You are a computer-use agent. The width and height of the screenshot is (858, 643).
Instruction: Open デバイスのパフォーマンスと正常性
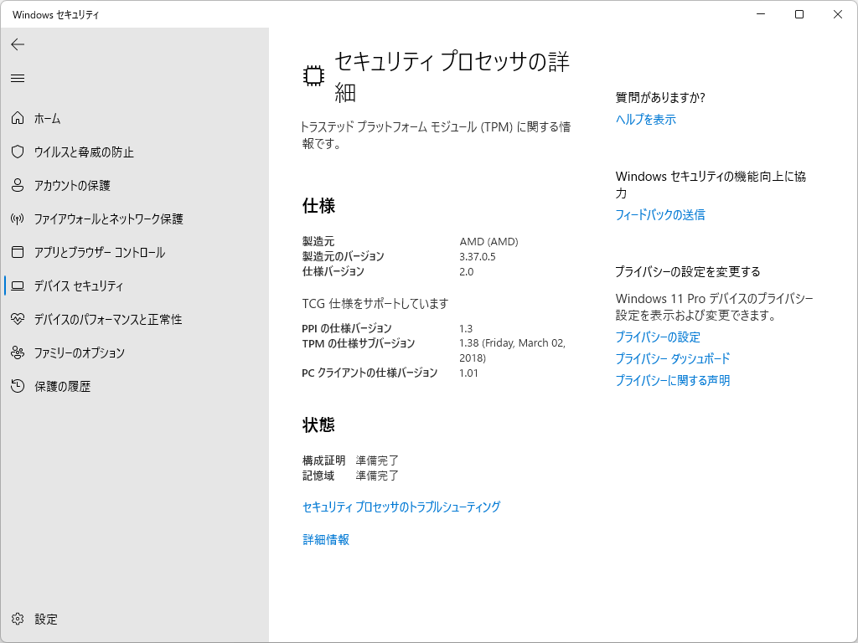pos(107,320)
